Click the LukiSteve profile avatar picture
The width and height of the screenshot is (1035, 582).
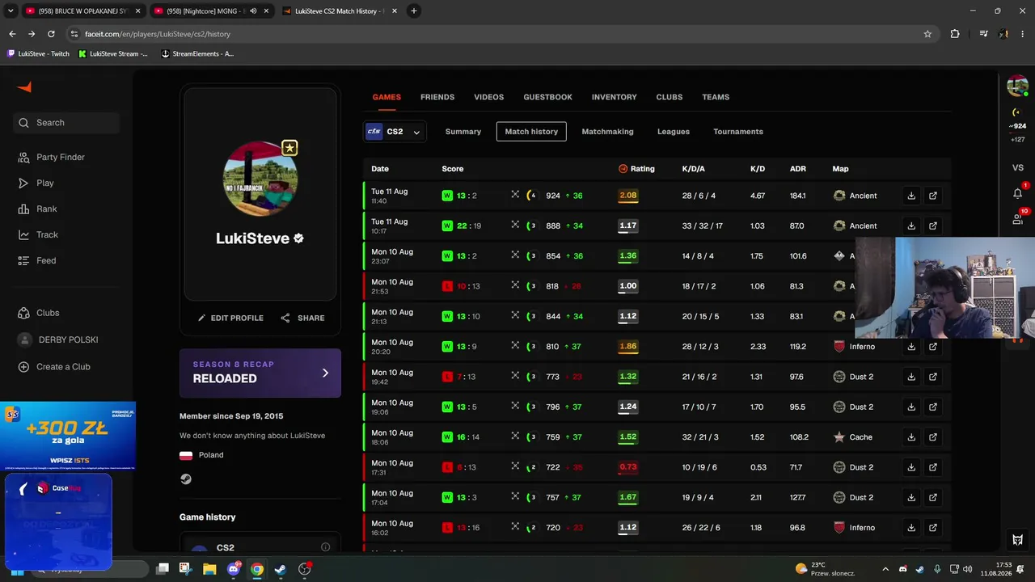(260, 179)
